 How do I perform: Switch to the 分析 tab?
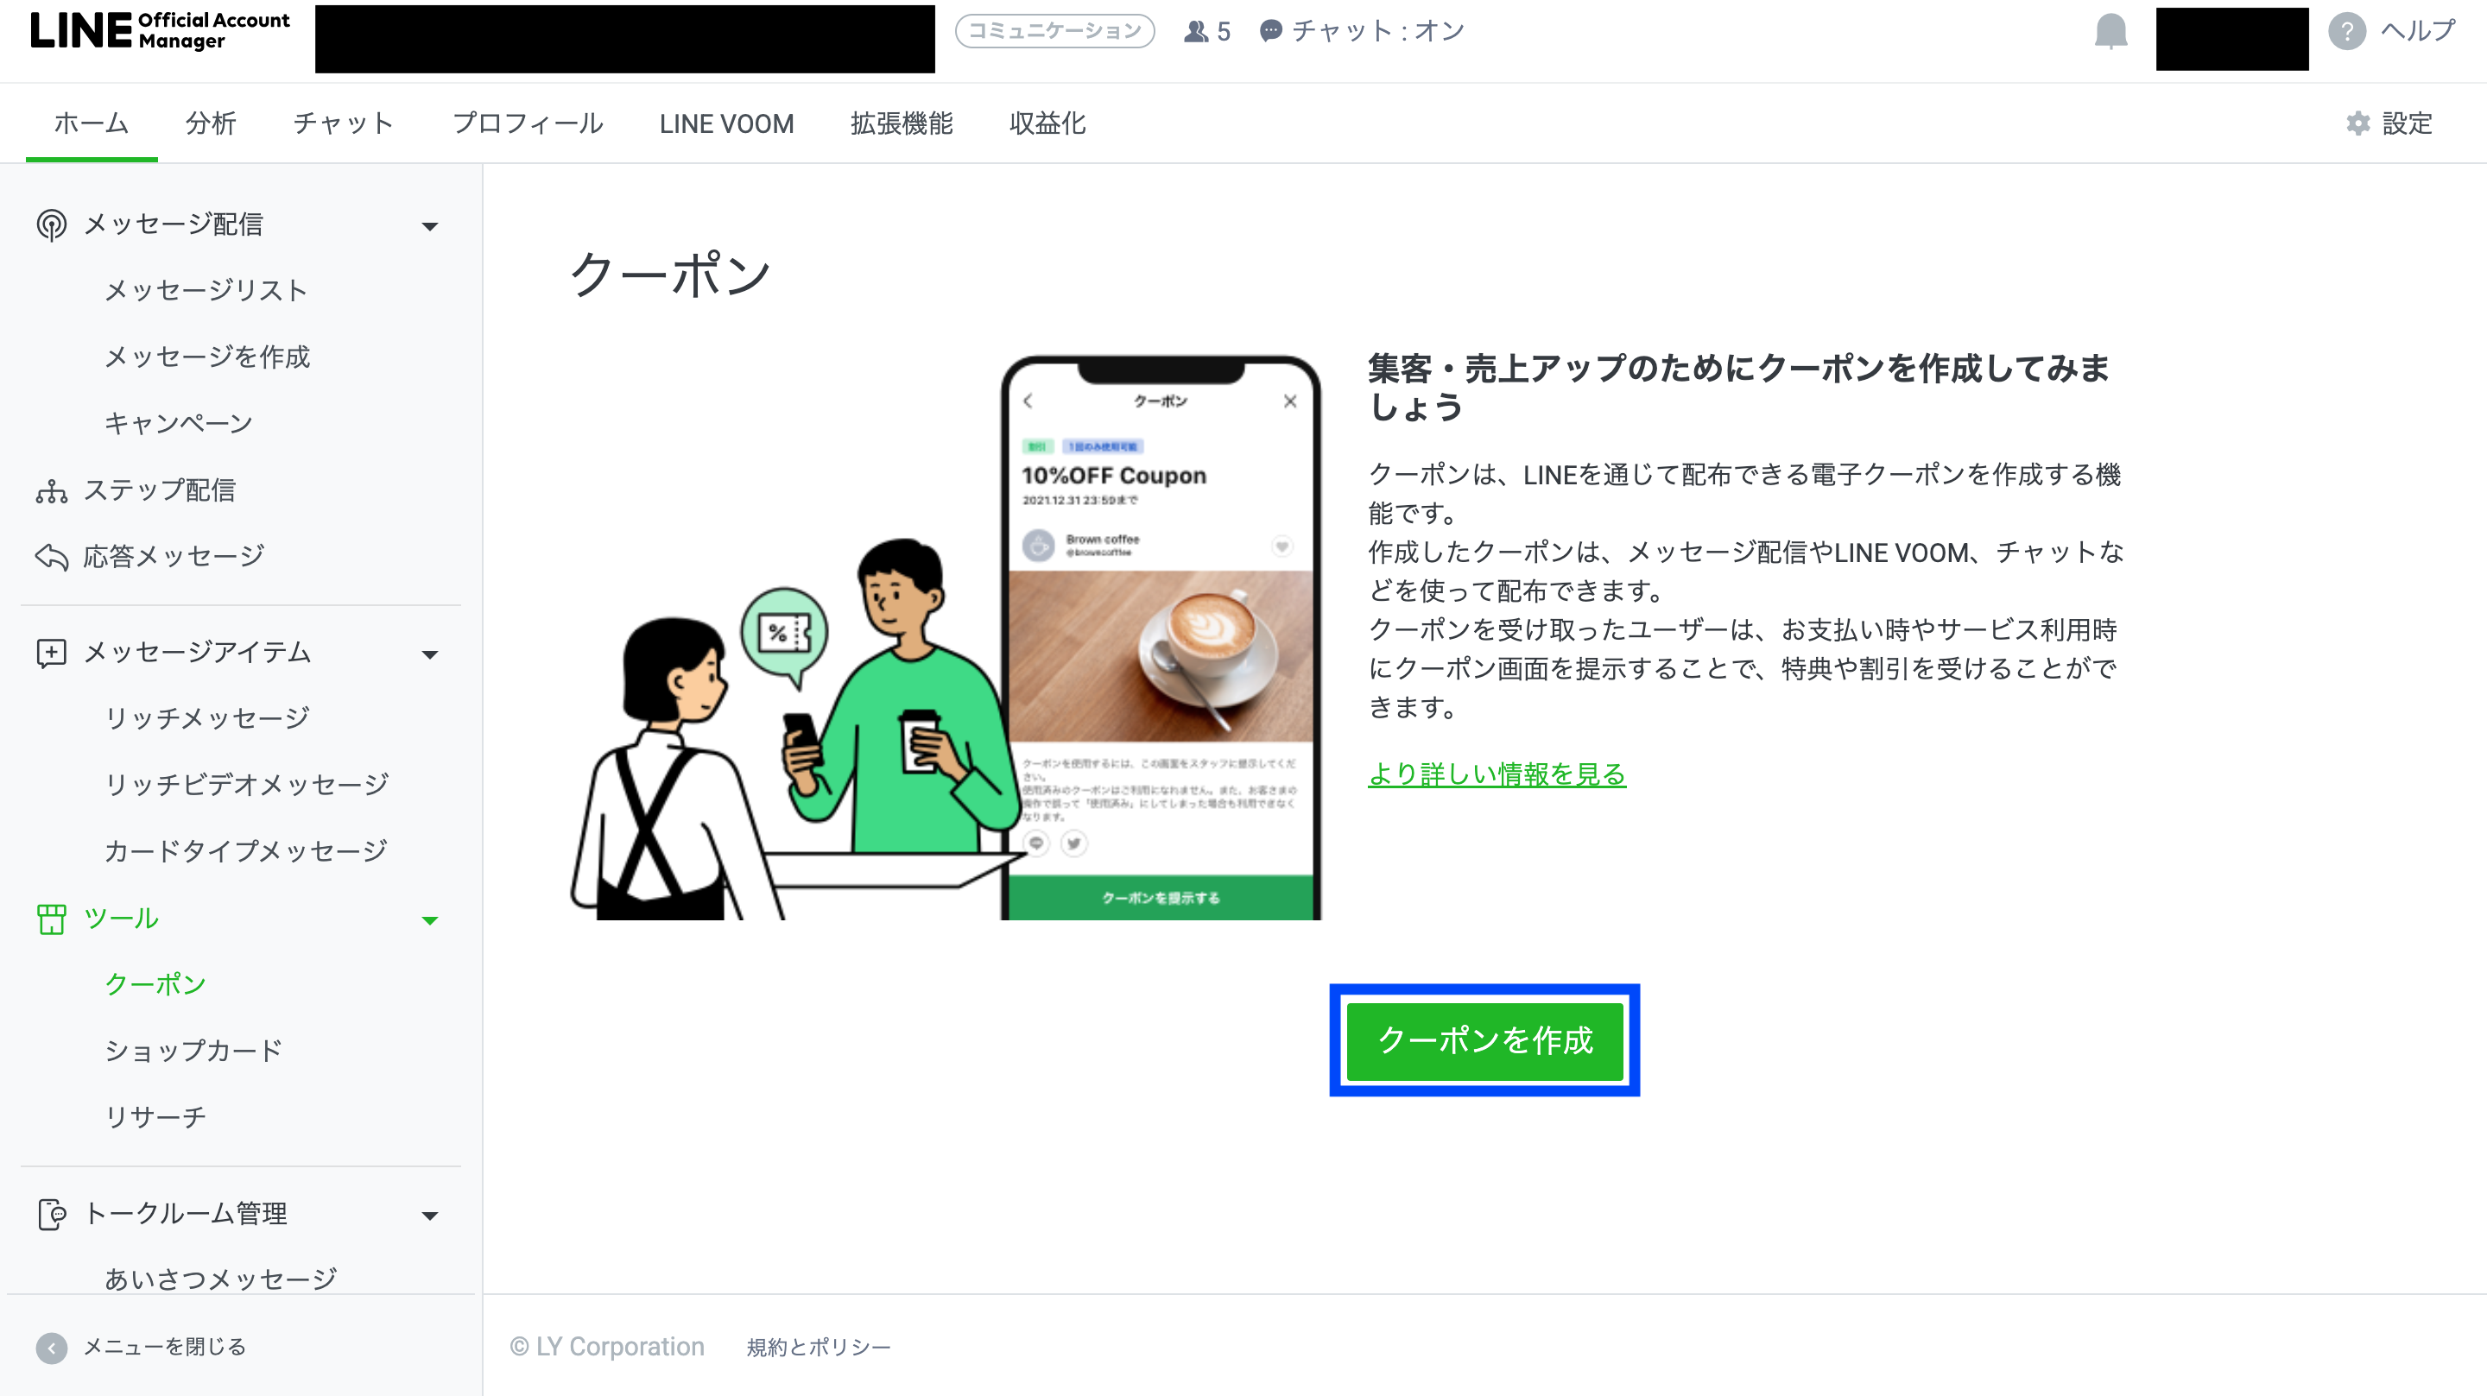(211, 123)
